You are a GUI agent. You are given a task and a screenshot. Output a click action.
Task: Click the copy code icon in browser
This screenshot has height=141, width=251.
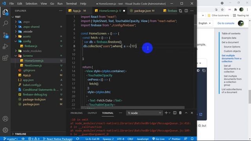pos(204,70)
